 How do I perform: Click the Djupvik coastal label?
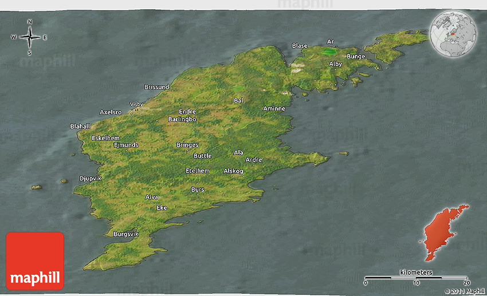(x=91, y=179)
